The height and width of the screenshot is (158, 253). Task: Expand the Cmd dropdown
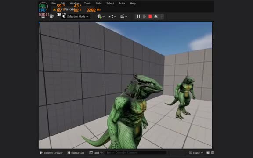96,153
